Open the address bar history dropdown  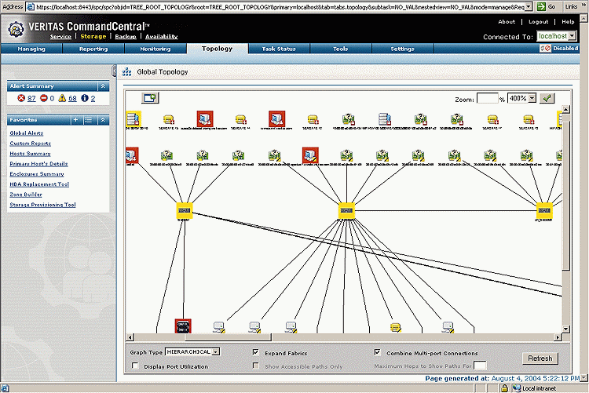pos(529,6)
